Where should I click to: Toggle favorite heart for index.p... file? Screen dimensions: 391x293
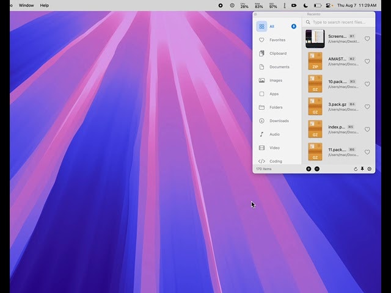[367, 129]
